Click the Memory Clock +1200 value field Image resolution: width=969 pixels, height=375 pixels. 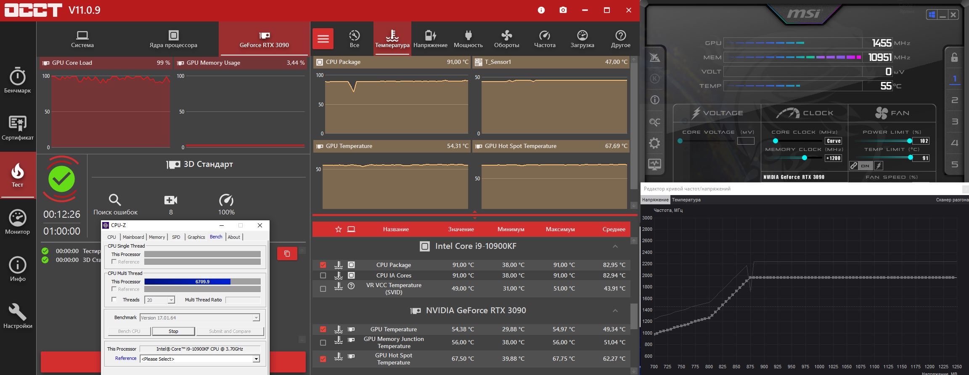point(834,158)
